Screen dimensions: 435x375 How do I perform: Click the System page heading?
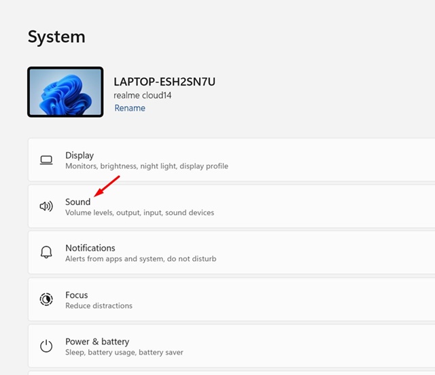pyautogui.click(x=56, y=37)
